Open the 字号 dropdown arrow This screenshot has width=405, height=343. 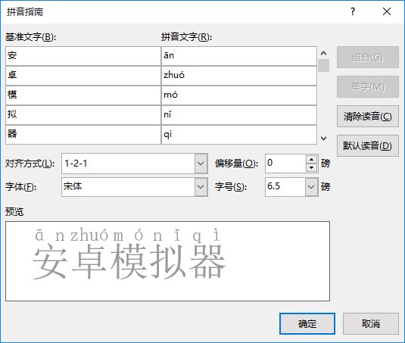[311, 187]
